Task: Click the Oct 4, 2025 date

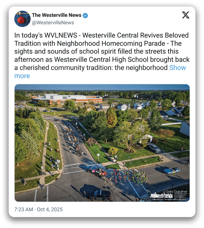Action: point(50,209)
